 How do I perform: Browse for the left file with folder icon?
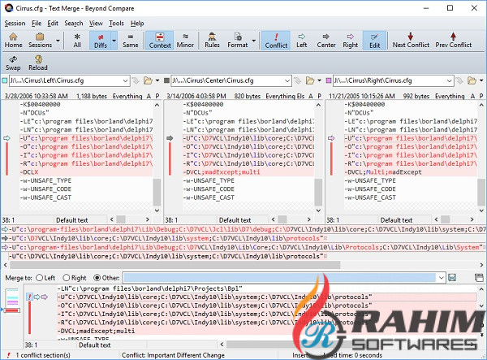point(148,80)
